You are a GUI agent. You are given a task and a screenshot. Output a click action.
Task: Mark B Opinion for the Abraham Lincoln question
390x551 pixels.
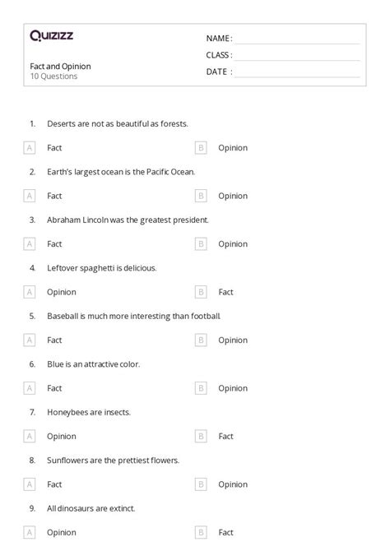click(201, 244)
